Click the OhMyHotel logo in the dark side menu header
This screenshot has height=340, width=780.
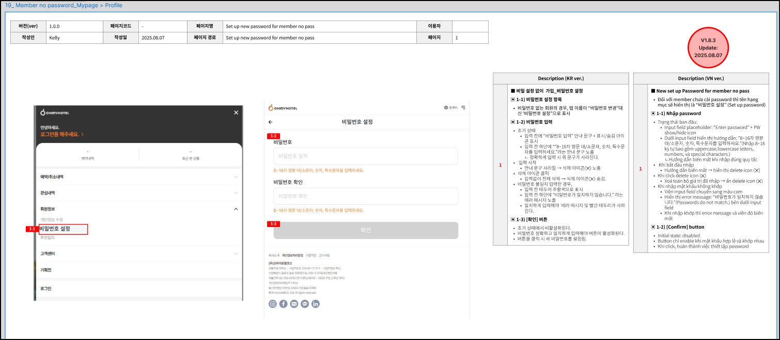coord(55,112)
